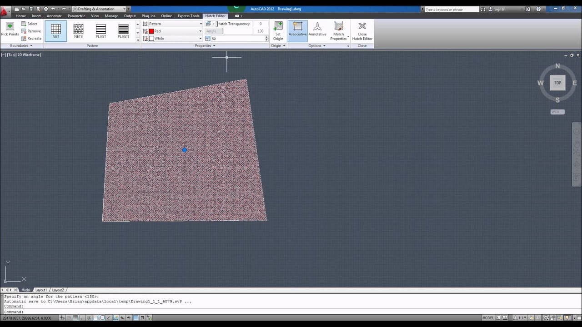This screenshot has height=327, width=582.
Task: Click the Save As icon in Quick Access
Action: [38, 9]
